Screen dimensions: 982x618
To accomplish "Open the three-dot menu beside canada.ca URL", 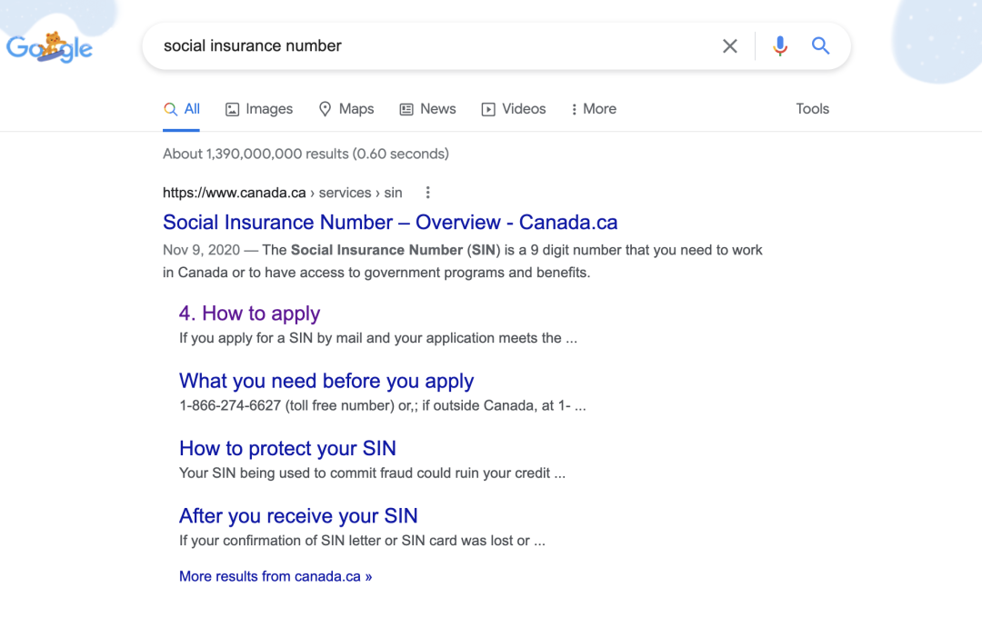I will coord(427,193).
